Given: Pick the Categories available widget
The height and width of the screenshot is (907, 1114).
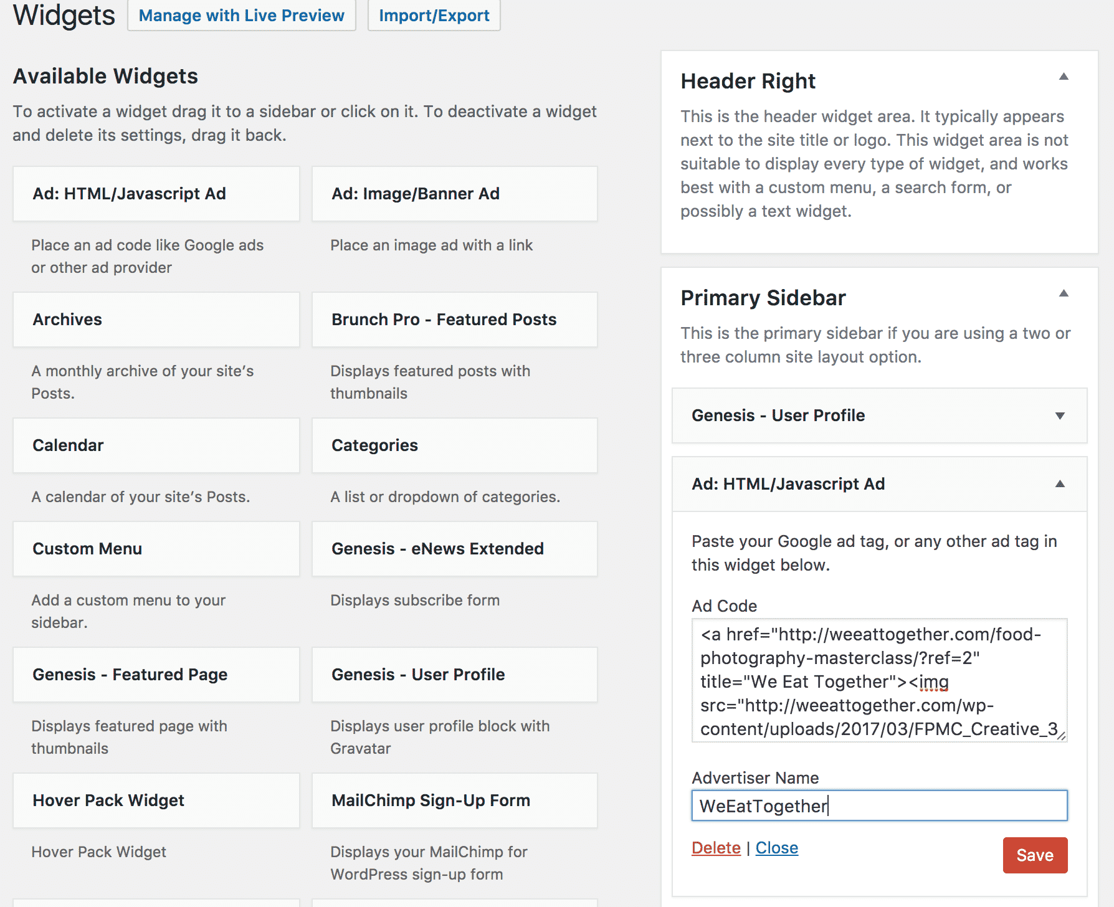Looking at the screenshot, I should 455,445.
